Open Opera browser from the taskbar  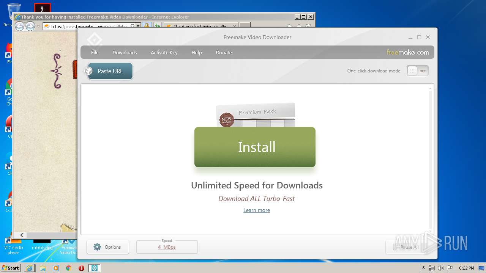[81, 268]
